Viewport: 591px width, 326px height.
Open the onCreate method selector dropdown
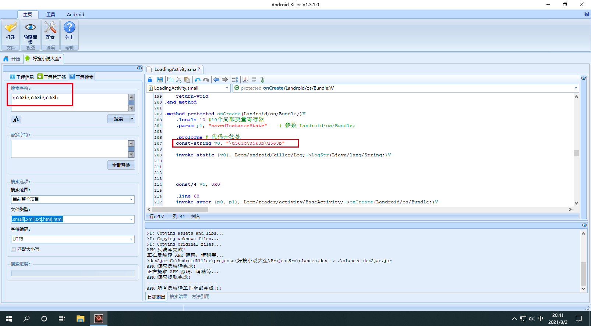click(576, 88)
